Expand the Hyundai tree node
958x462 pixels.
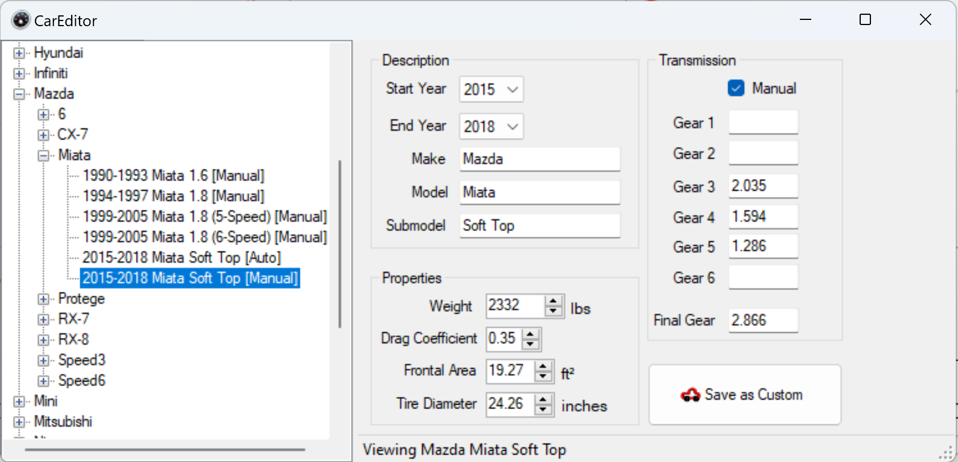pyautogui.click(x=19, y=53)
